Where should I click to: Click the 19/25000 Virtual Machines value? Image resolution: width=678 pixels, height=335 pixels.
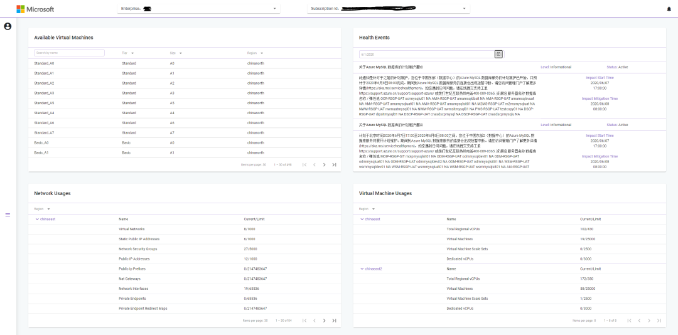coord(588,239)
